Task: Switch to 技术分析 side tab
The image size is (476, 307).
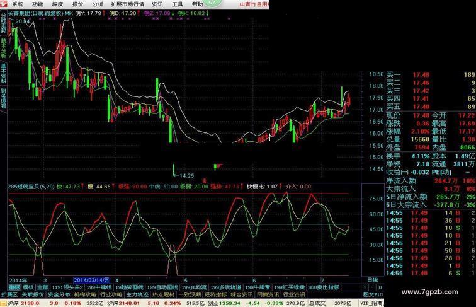Action: (x=3, y=48)
